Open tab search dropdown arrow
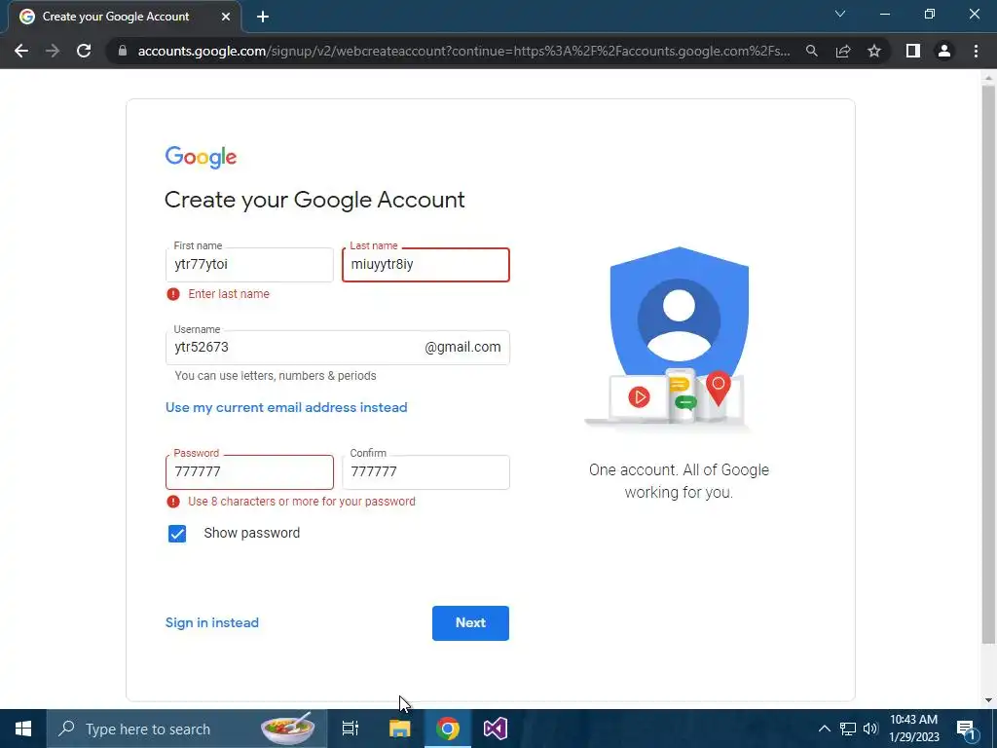Viewport: 997px width, 748px height. (x=840, y=14)
